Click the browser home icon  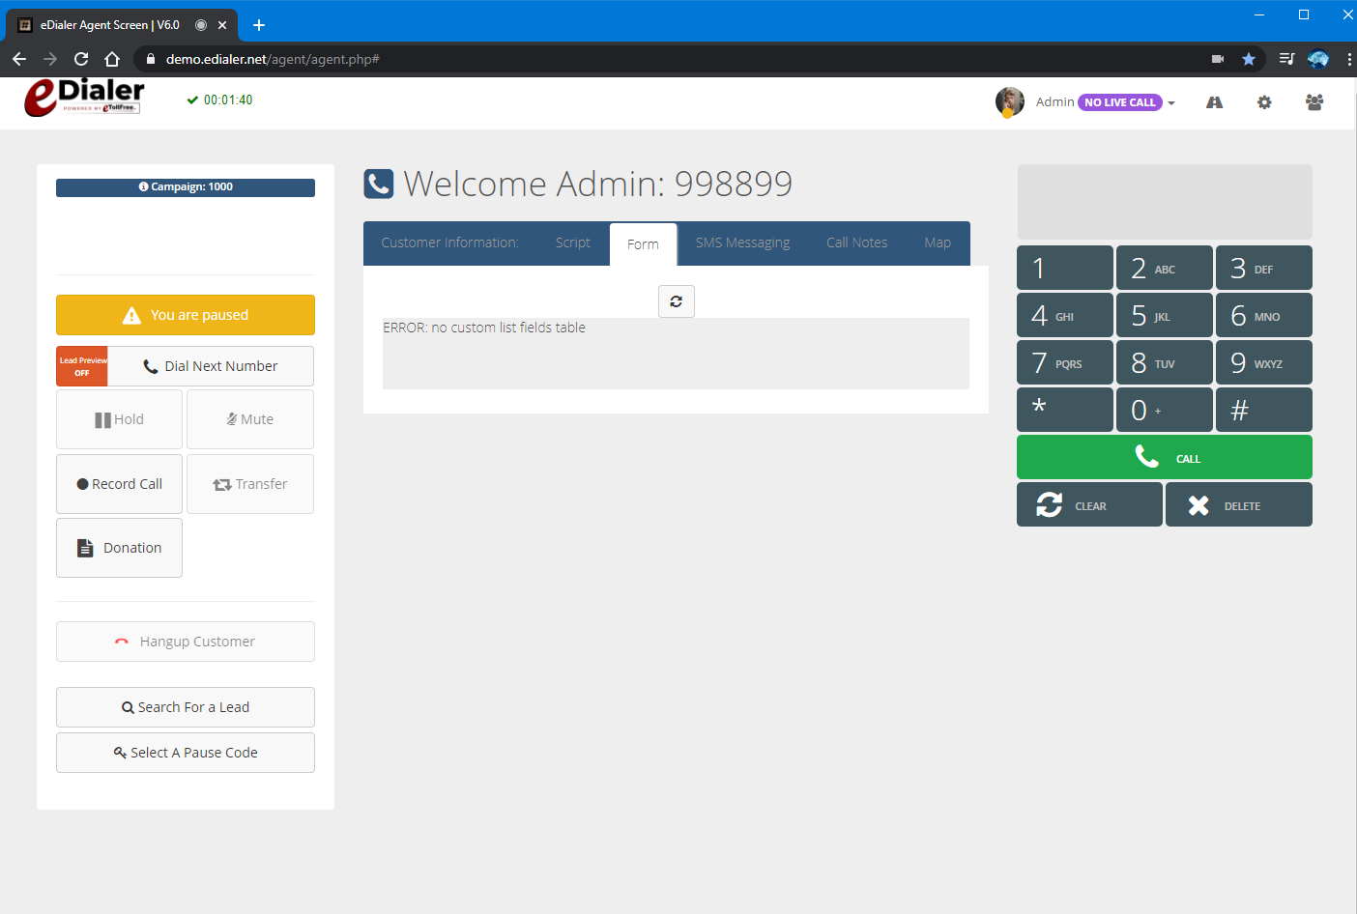tap(112, 59)
